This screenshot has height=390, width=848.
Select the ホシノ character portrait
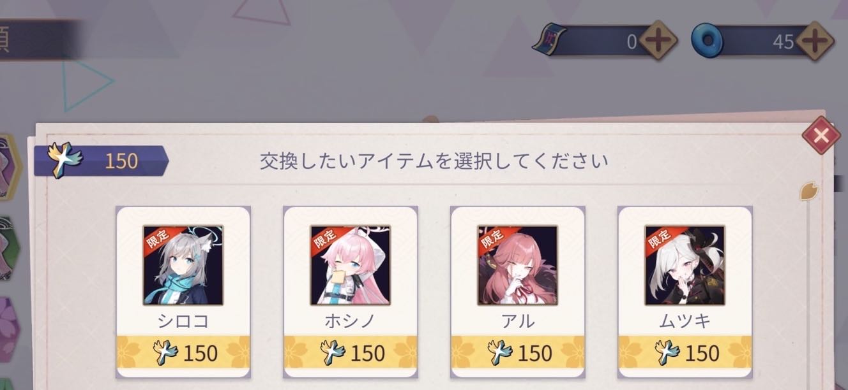[x=351, y=265]
